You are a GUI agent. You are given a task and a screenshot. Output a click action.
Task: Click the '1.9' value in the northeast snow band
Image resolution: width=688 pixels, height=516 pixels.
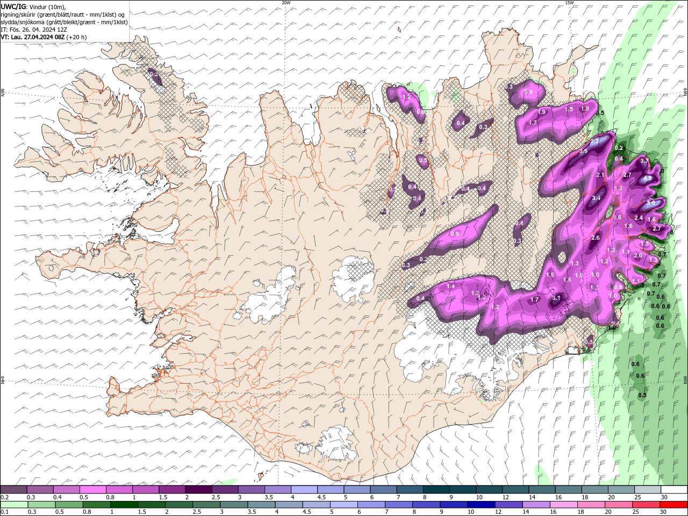(542, 112)
